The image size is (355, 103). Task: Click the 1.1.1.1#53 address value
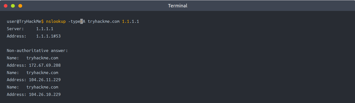pos(48,36)
